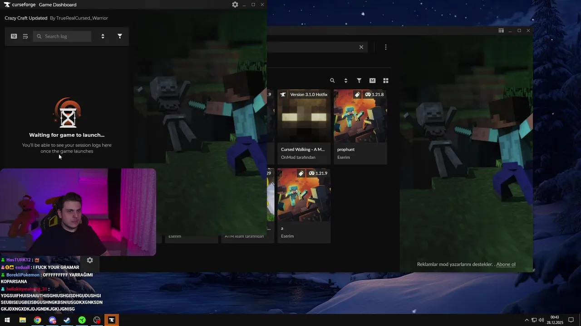The width and height of the screenshot is (581, 326).
Task: Clear search field with X in CurseForge window
Action: [361, 47]
